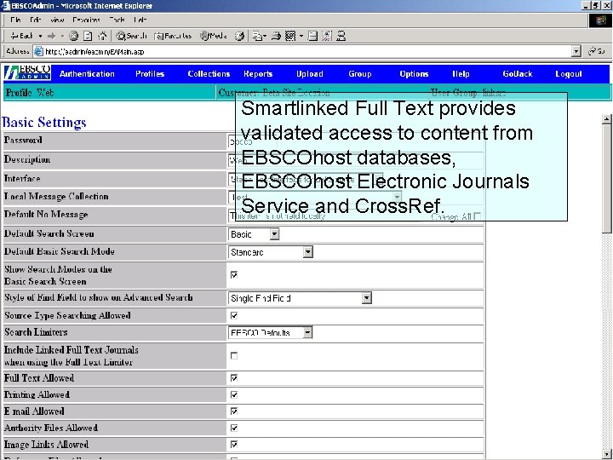613x460 pixels.
Task: Click the IE icon in title bar
Action: [x=5, y=5]
